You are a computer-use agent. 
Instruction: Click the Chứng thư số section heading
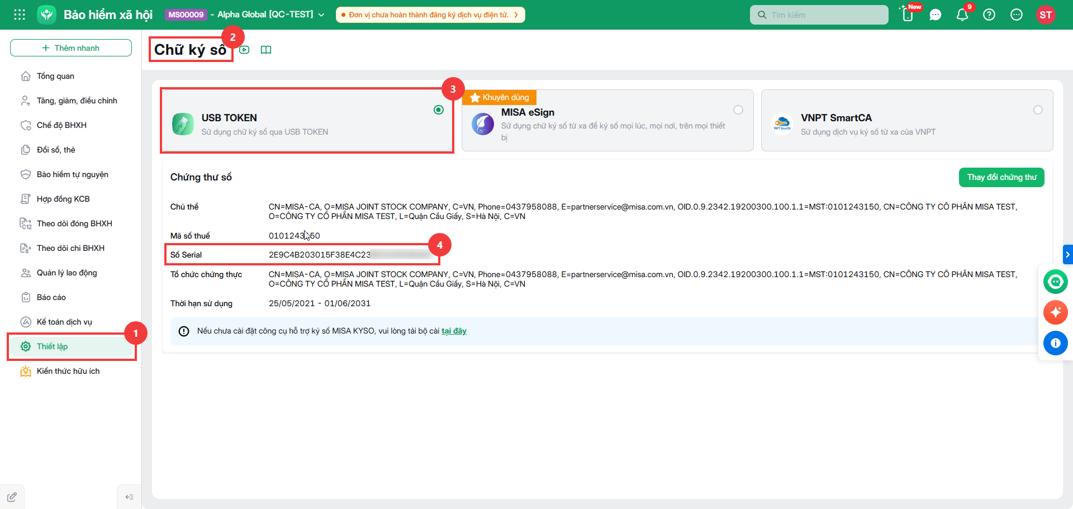201,177
